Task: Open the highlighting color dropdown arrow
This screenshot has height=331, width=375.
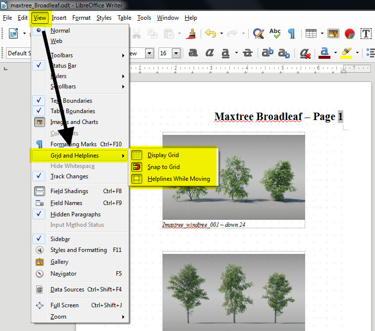Action: pos(358,53)
